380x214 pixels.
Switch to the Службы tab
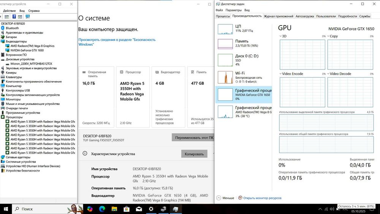coord(364,16)
